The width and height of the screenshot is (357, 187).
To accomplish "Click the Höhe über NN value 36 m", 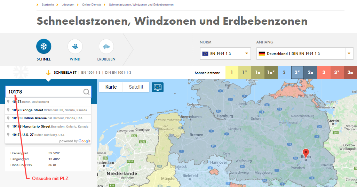I will 52,165.
